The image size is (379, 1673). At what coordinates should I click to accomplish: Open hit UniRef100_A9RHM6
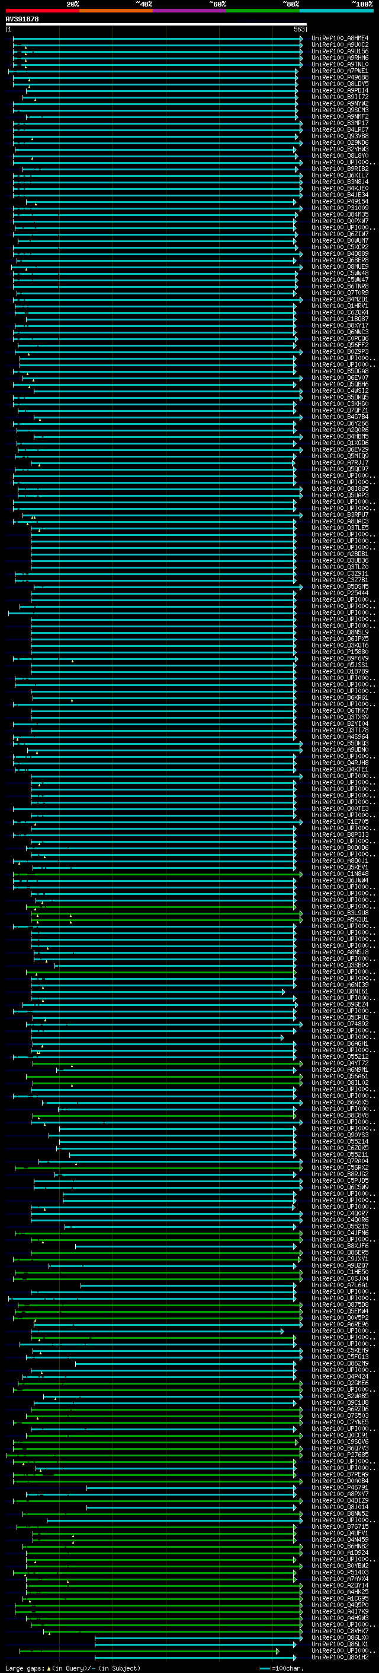point(340,58)
